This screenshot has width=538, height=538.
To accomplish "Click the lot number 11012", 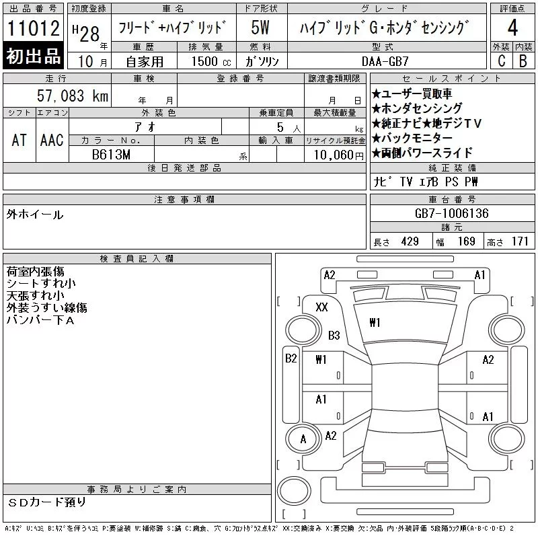I will coord(33,28).
